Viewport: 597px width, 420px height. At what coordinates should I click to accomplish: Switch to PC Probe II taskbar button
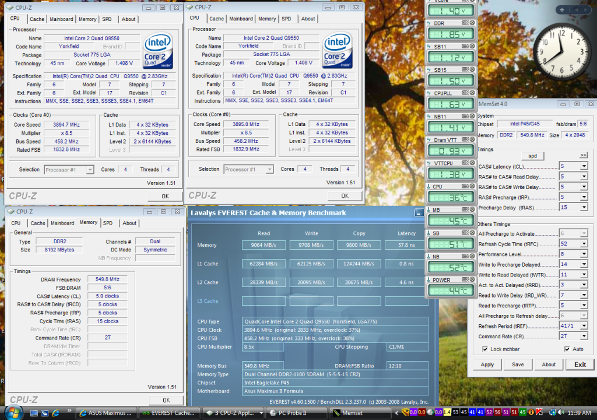tap(297, 413)
